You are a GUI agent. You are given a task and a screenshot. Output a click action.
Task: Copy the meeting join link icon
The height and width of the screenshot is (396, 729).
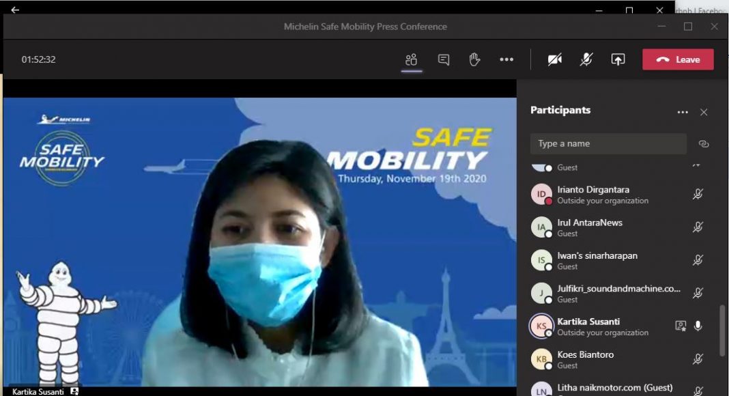click(x=704, y=144)
